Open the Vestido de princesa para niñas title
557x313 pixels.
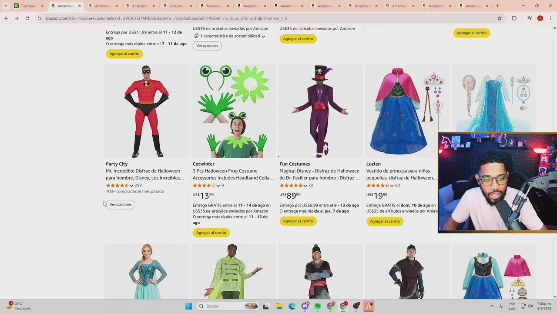coord(402,174)
